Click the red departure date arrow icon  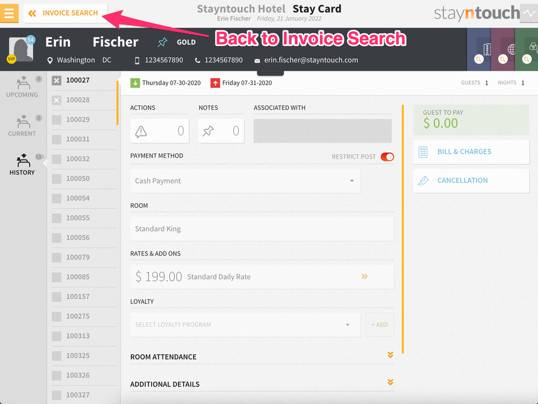[x=215, y=83]
